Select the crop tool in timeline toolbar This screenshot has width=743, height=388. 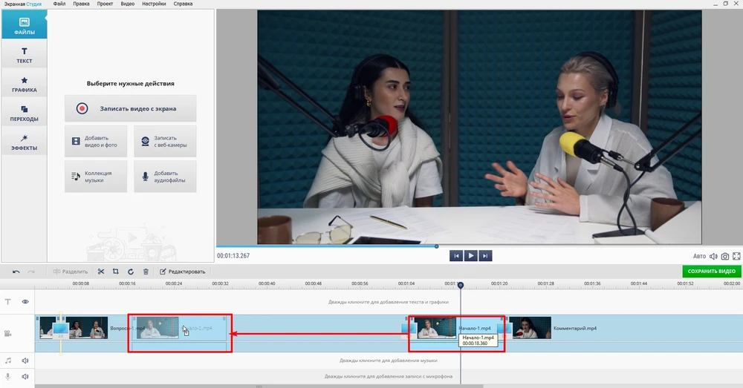click(x=116, y=272)
